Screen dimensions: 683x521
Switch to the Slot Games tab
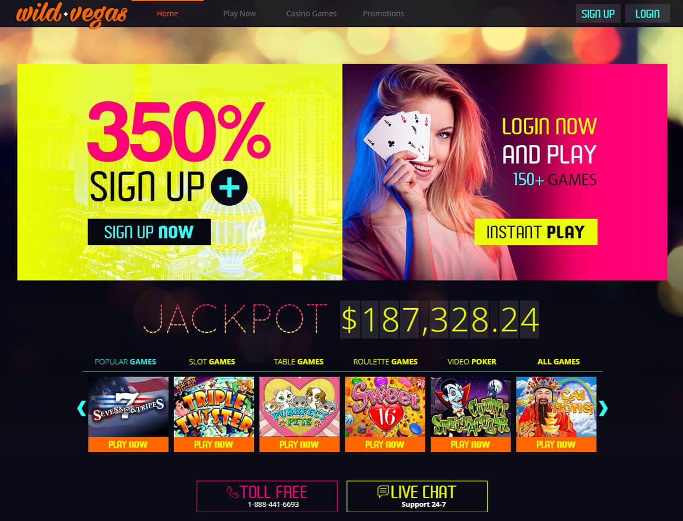(x=212, y=362)
